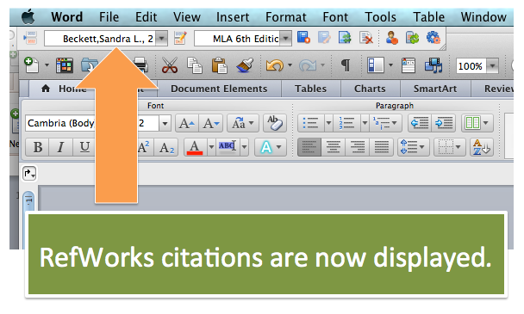Click the Toolbox icon
The height and width of the screenshot is (314, 524).
click(409, 65)
